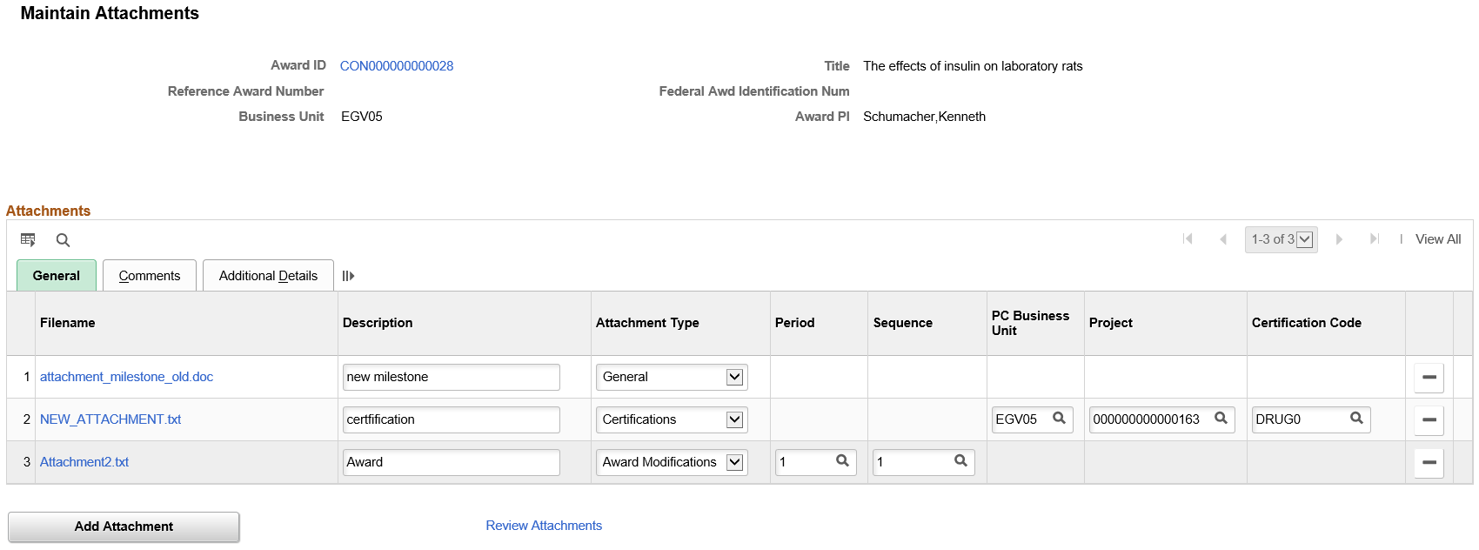The width and height of the screenshot is (1479, 550).
Task: Click the show all columns icon
Action: pyautogui.click(x=348, y=276)
